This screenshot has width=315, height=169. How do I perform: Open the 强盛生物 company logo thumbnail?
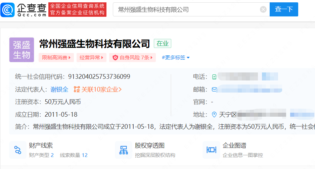(22, 50)
